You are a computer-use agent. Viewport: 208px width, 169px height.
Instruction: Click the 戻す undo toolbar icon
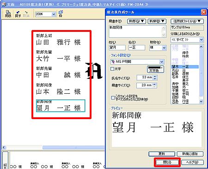(18, 14)
